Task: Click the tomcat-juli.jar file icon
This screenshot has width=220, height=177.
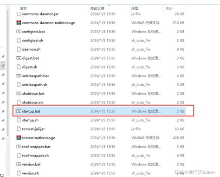Action: click(x=19, y=129)
